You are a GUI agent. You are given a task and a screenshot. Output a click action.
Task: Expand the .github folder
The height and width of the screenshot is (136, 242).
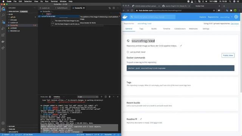[13, 17]
